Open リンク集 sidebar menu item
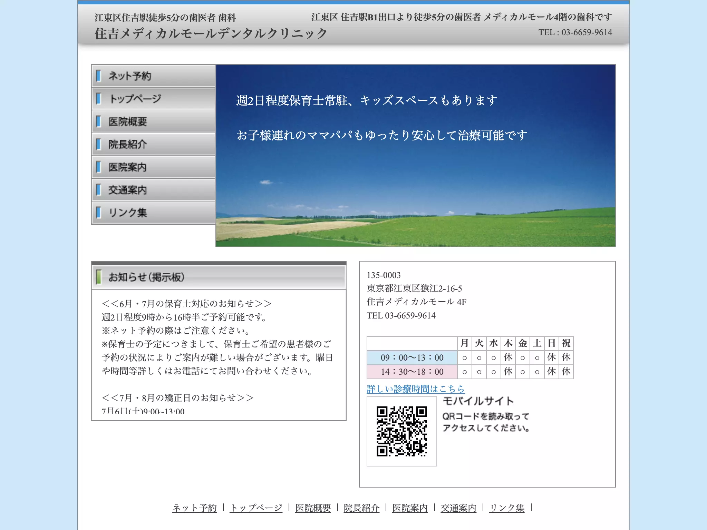This screenshot has width=707, height=530. tap(153, 213)
